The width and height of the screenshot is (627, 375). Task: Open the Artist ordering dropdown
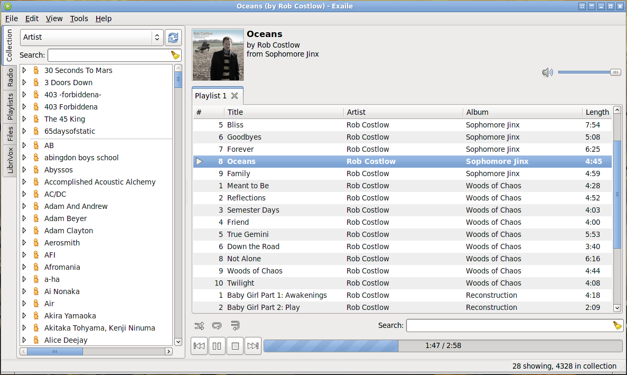(91, 38)
